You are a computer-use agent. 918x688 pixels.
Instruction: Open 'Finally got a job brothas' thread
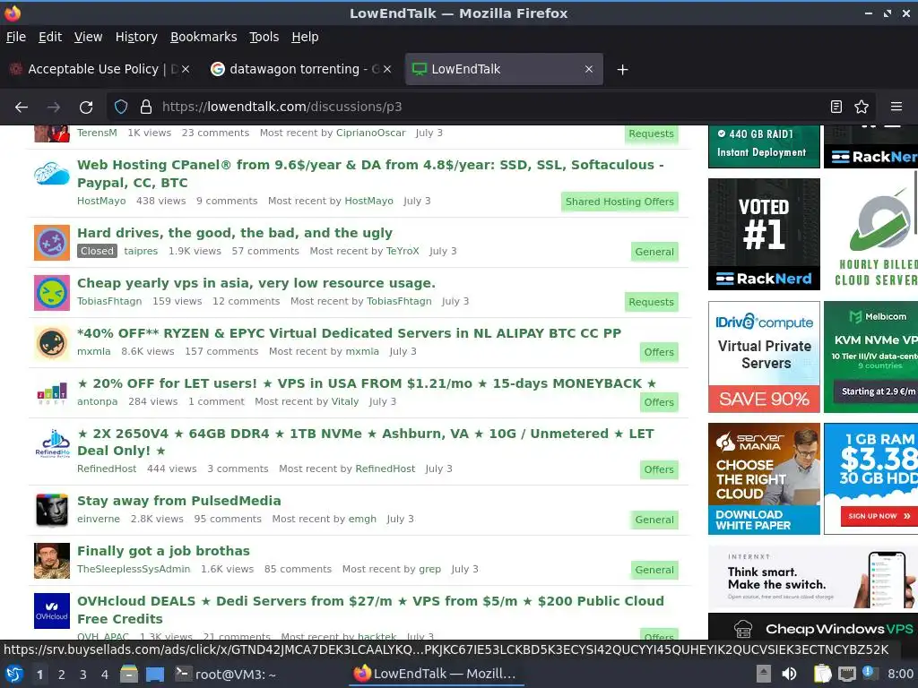(x=163, y=551)
